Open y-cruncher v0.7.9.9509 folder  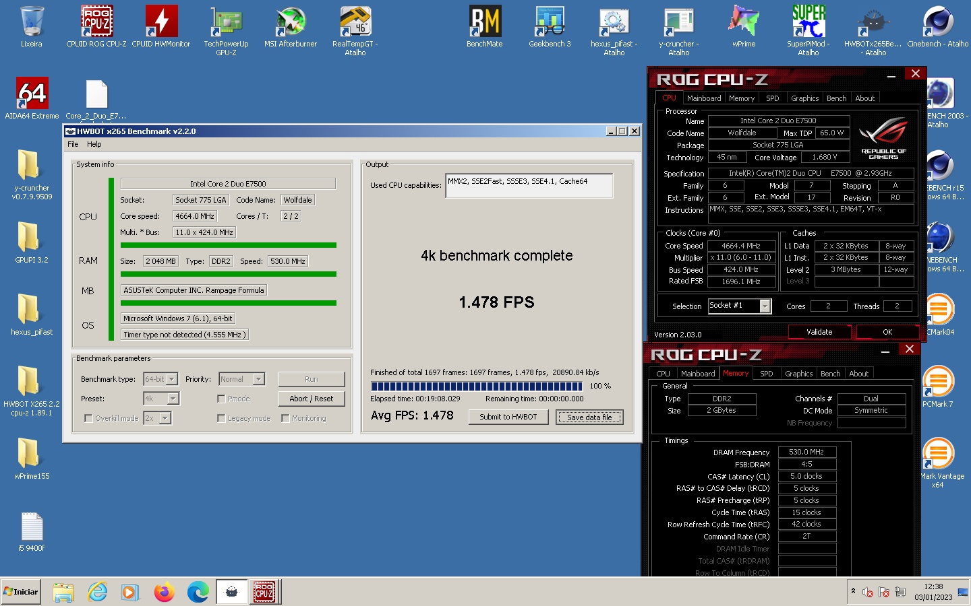[x=32, y=174]
